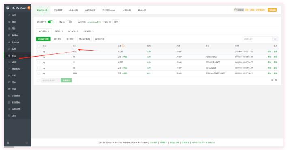287x150 pixels.
Task: Open the 终端 terminal sidebar item
Action: (x=17, y=89)
